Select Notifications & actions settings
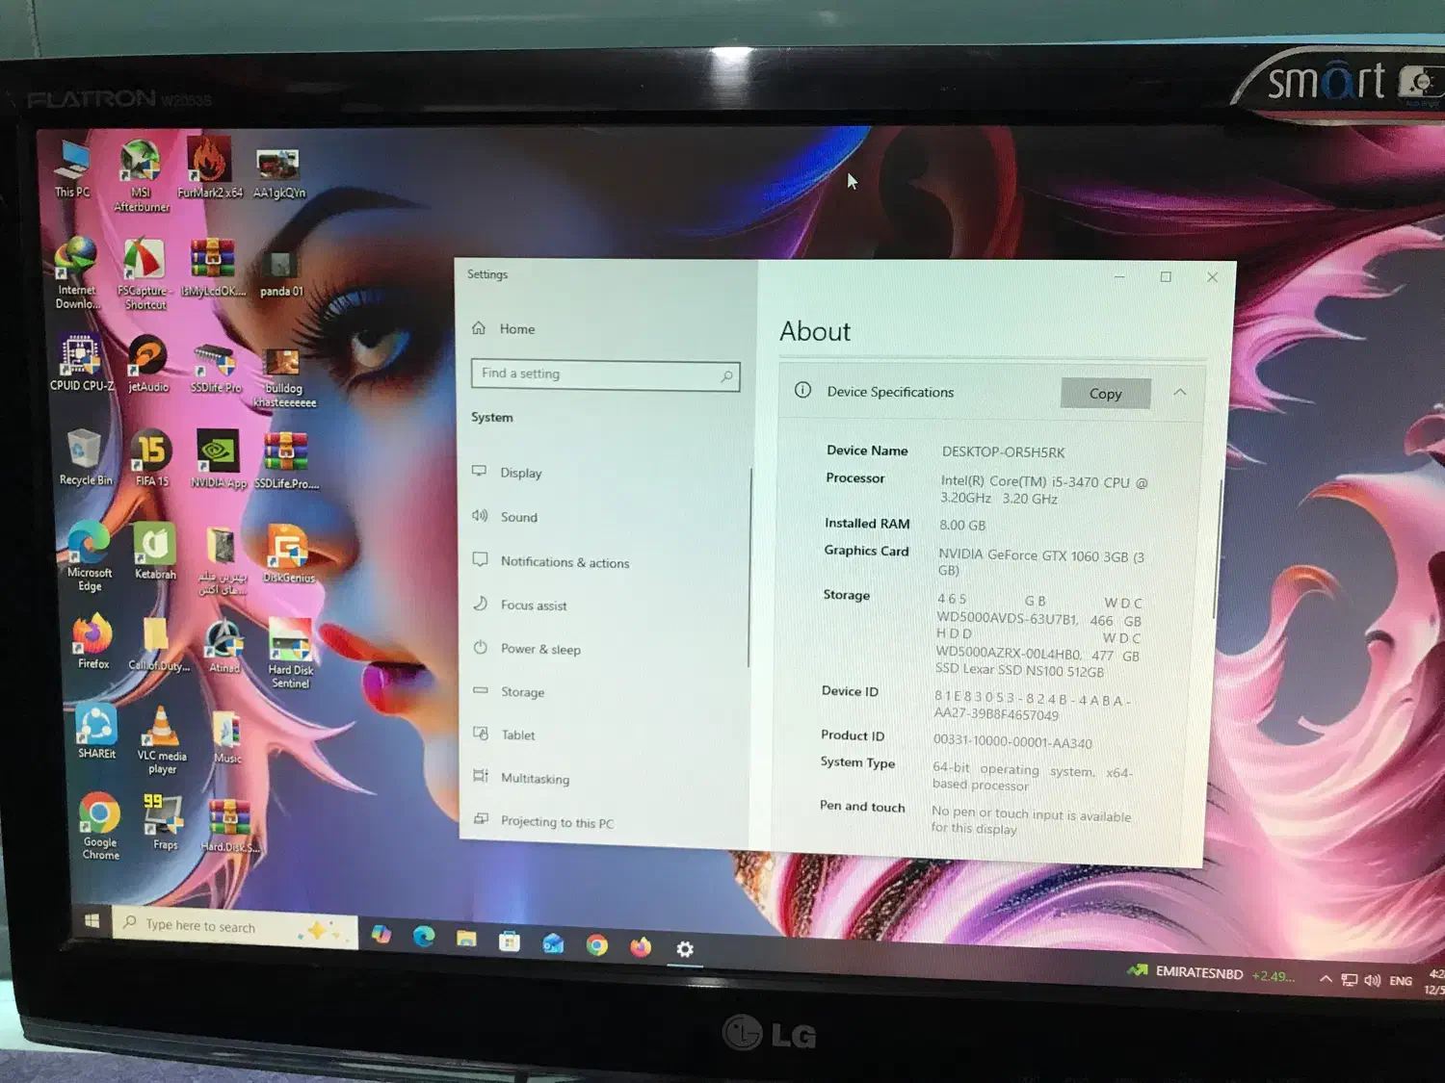This screenshot has width=1445, height=1083. pyautogui.click(x=565, y=561)
